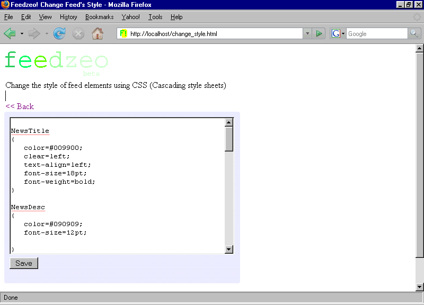Reload the page with the refresh icon

pos(59,34)
